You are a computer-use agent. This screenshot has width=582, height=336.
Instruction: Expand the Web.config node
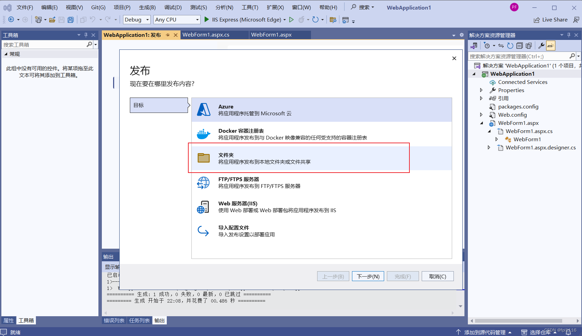[481, 115]
